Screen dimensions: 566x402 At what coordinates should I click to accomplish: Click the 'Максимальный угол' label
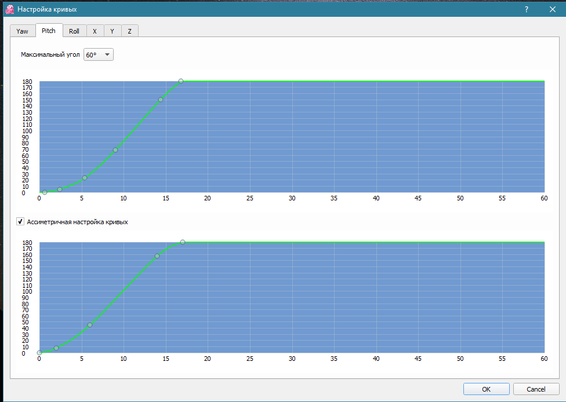click(50, 55)
